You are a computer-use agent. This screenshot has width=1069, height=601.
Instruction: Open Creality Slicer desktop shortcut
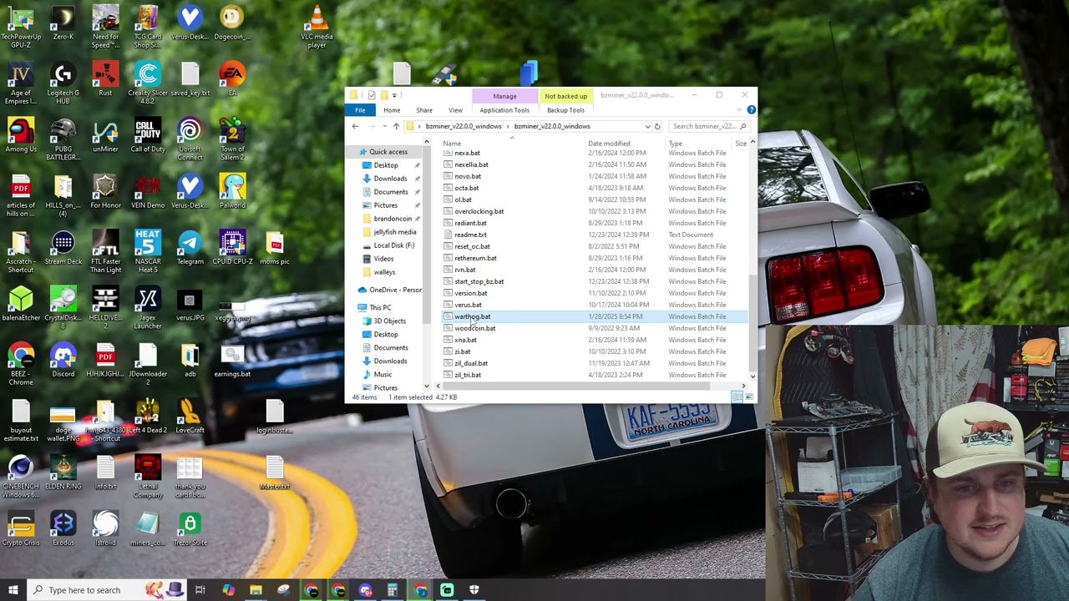(x=148, y=83)
